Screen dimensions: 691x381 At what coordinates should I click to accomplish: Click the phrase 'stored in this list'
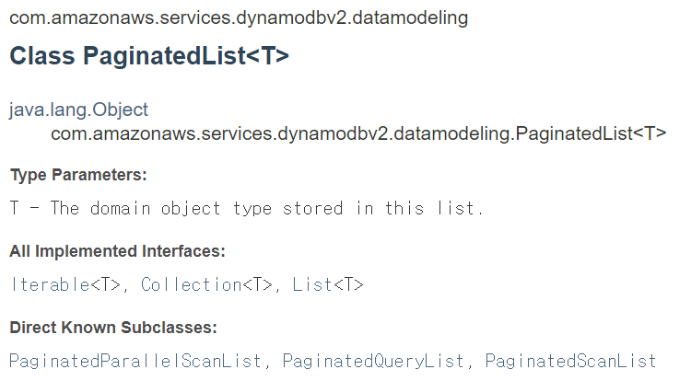[383, 208]
